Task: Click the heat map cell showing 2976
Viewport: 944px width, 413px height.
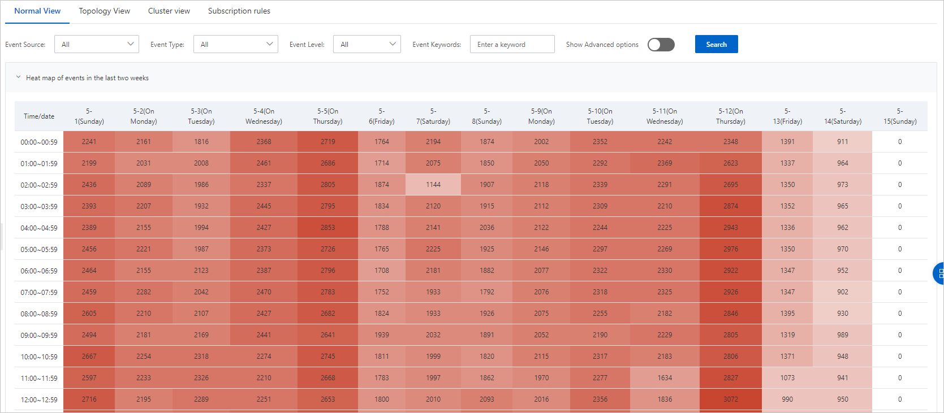Action: (731, 249)
